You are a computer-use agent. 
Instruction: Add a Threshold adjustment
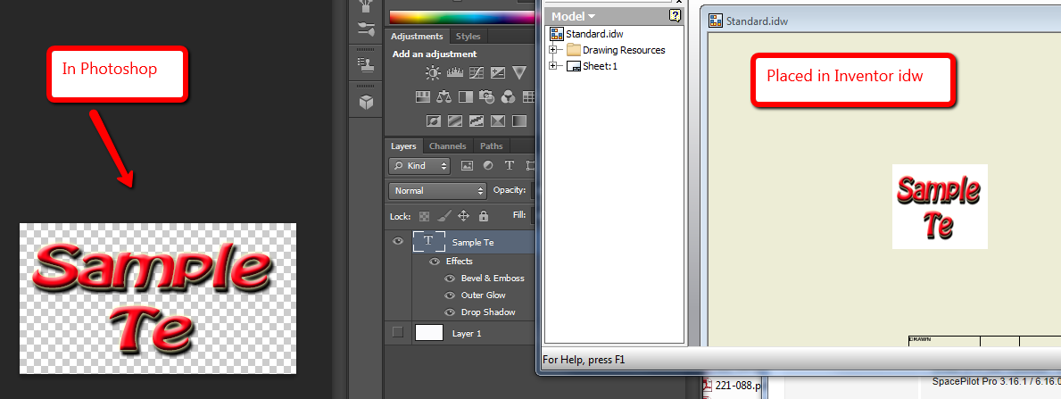[x=477, y=121]
